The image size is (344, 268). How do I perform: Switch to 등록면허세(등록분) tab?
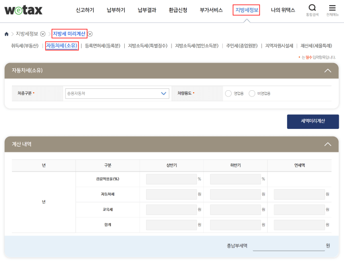coord(103,45)
